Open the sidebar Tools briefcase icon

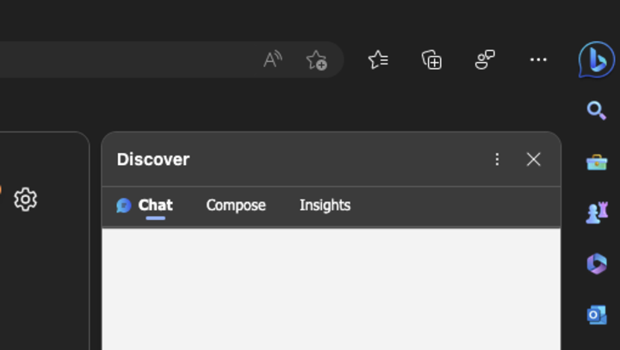click(596, 162)
